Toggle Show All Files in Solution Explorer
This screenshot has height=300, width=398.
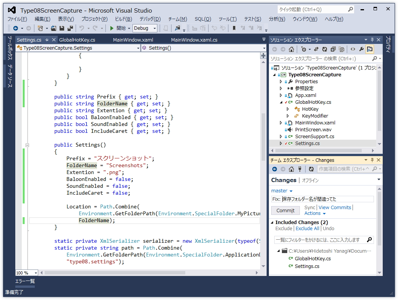pos(341,49)
